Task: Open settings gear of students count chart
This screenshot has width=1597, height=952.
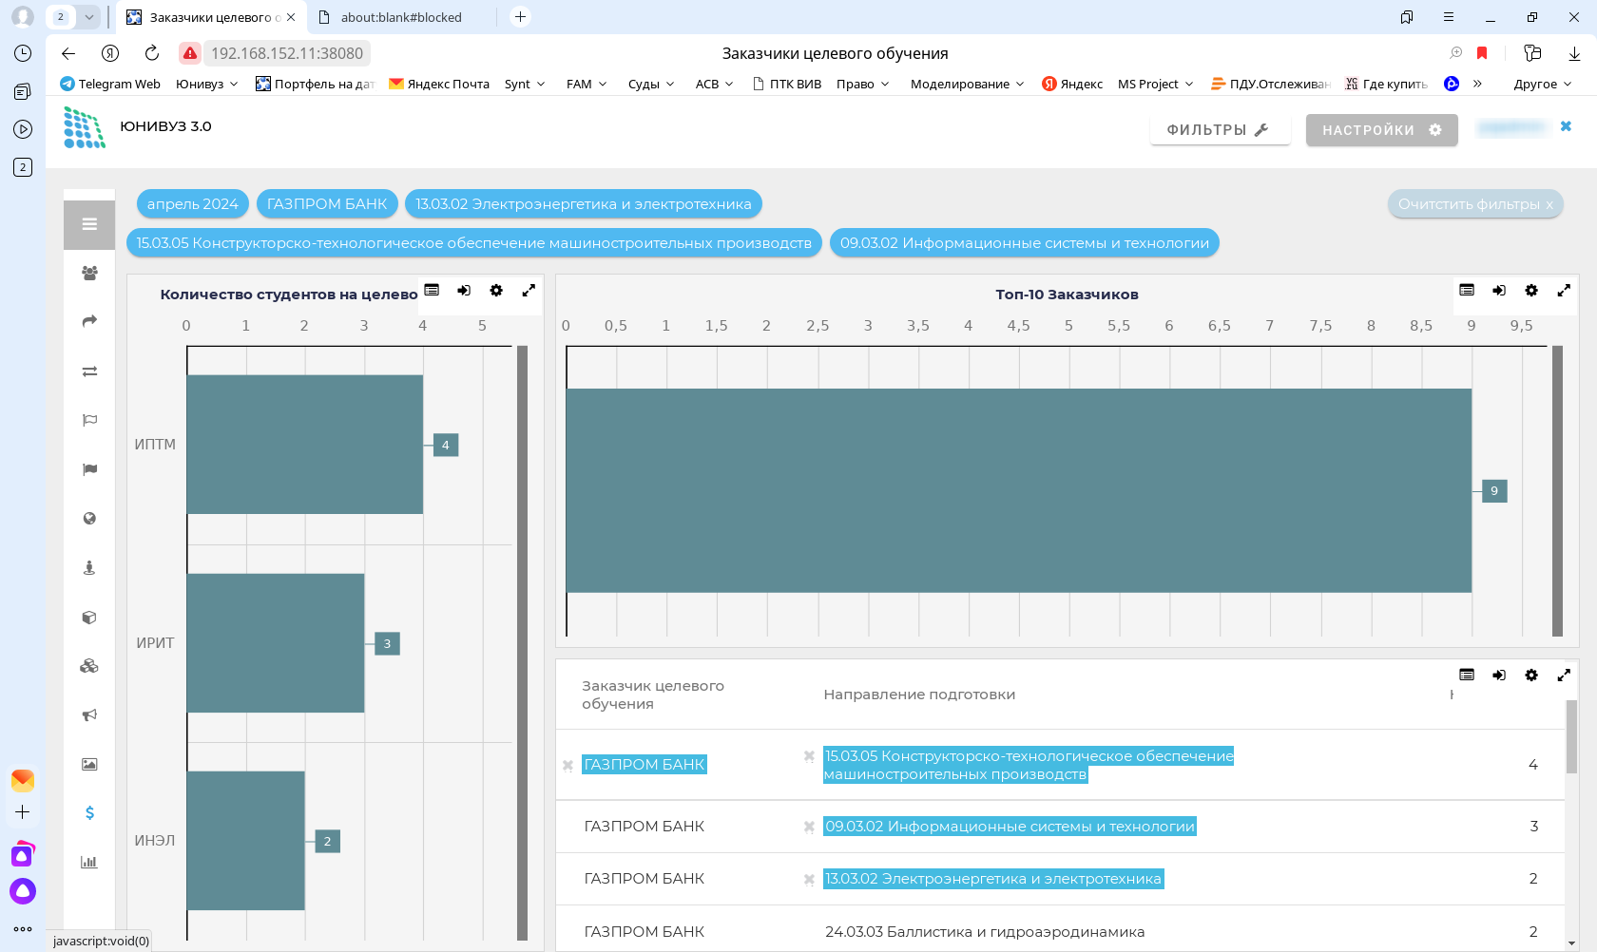Action: click(x=496, y=291)
